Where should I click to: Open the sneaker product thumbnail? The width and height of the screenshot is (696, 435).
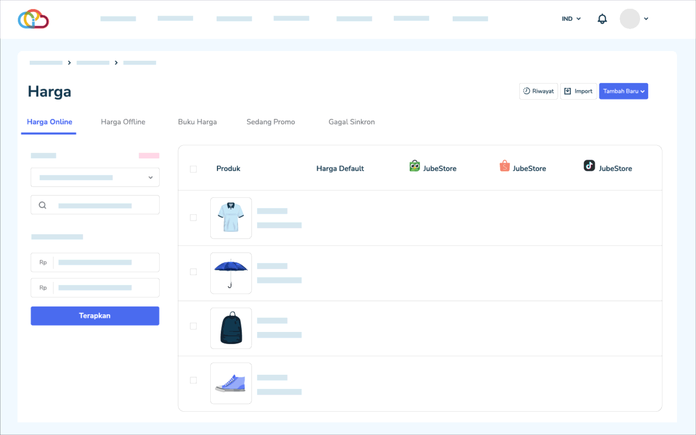click(x=231, y=383)
